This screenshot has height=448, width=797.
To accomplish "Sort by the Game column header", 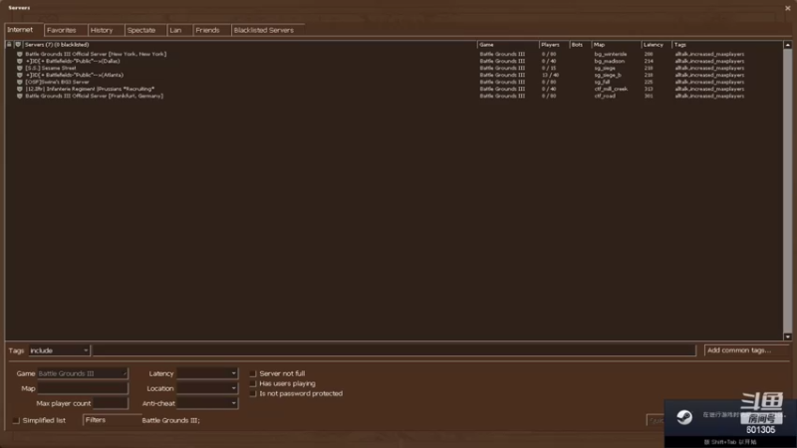I will coord(508,45).
